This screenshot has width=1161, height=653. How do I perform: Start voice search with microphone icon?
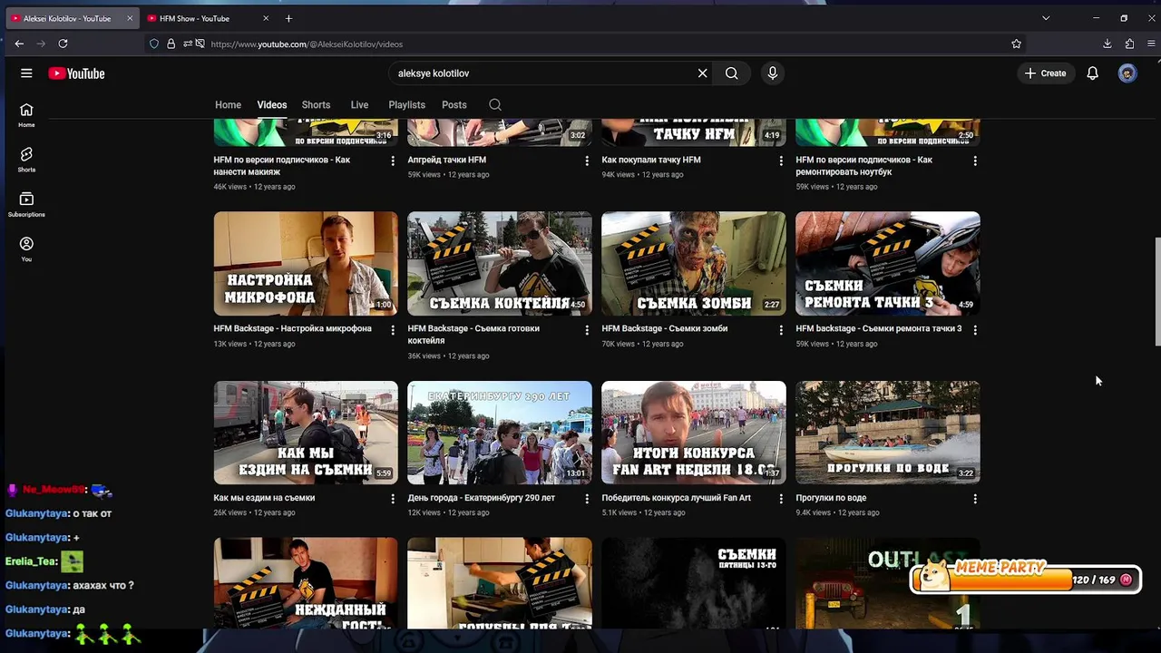click(x=772, y=73)
